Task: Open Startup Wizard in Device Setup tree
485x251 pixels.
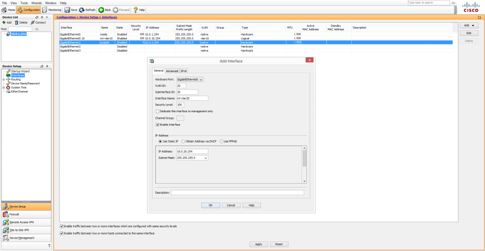Action: (20, 72)
